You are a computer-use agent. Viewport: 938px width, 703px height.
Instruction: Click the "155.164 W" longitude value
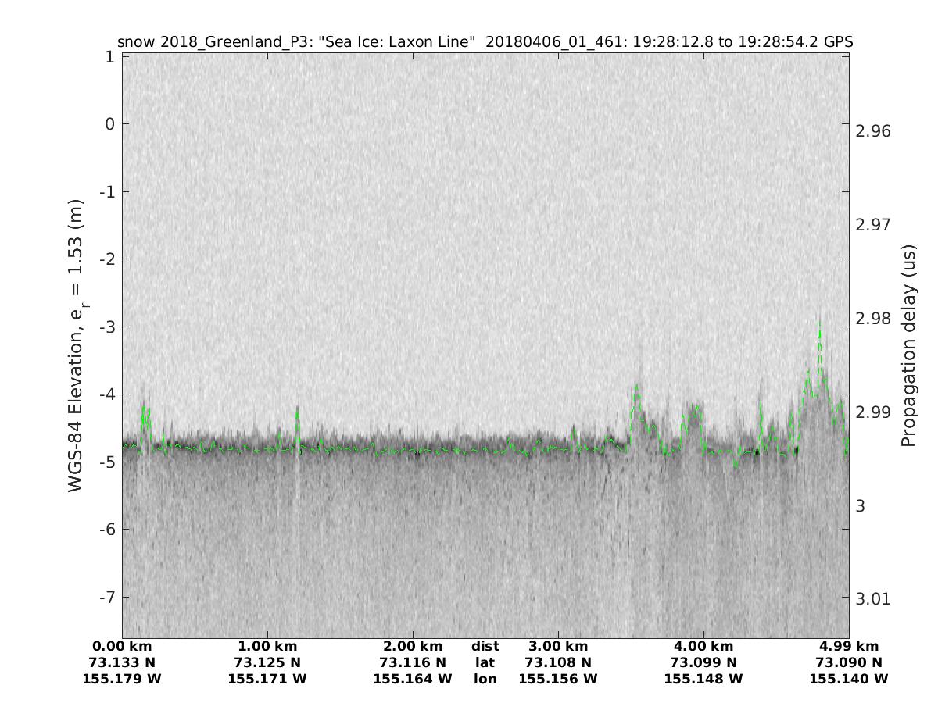point(413,679)
